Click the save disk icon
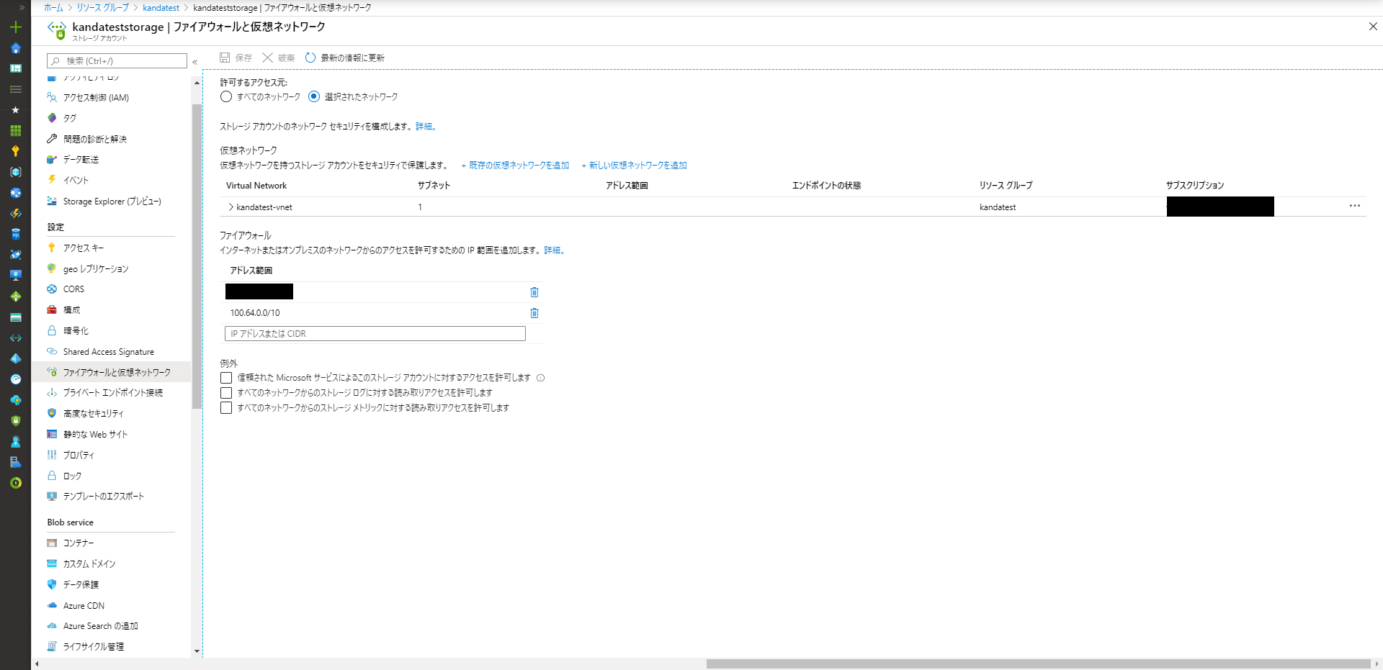This screenshot has width=1383, height=670. (225, 58)
